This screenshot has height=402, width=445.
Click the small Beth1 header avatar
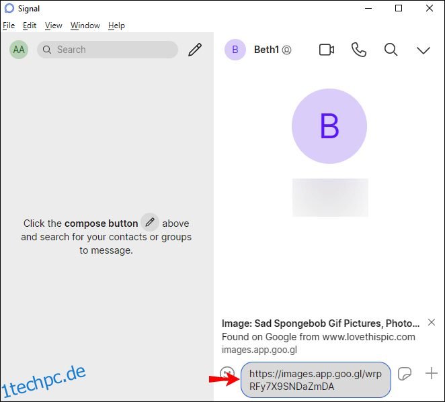(x=235, y=50)
